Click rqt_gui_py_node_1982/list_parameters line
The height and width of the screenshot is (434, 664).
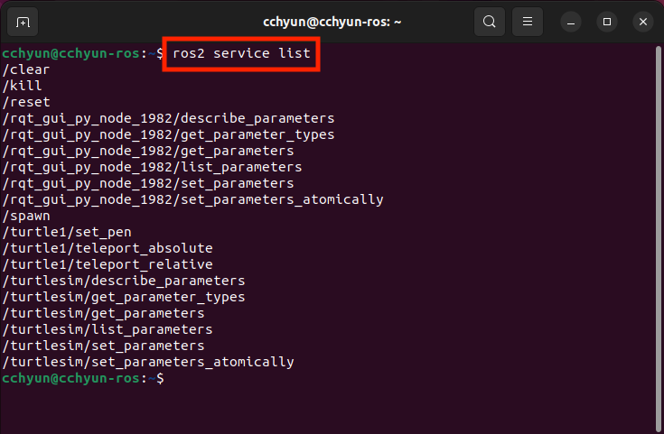[x=152, y=167]
